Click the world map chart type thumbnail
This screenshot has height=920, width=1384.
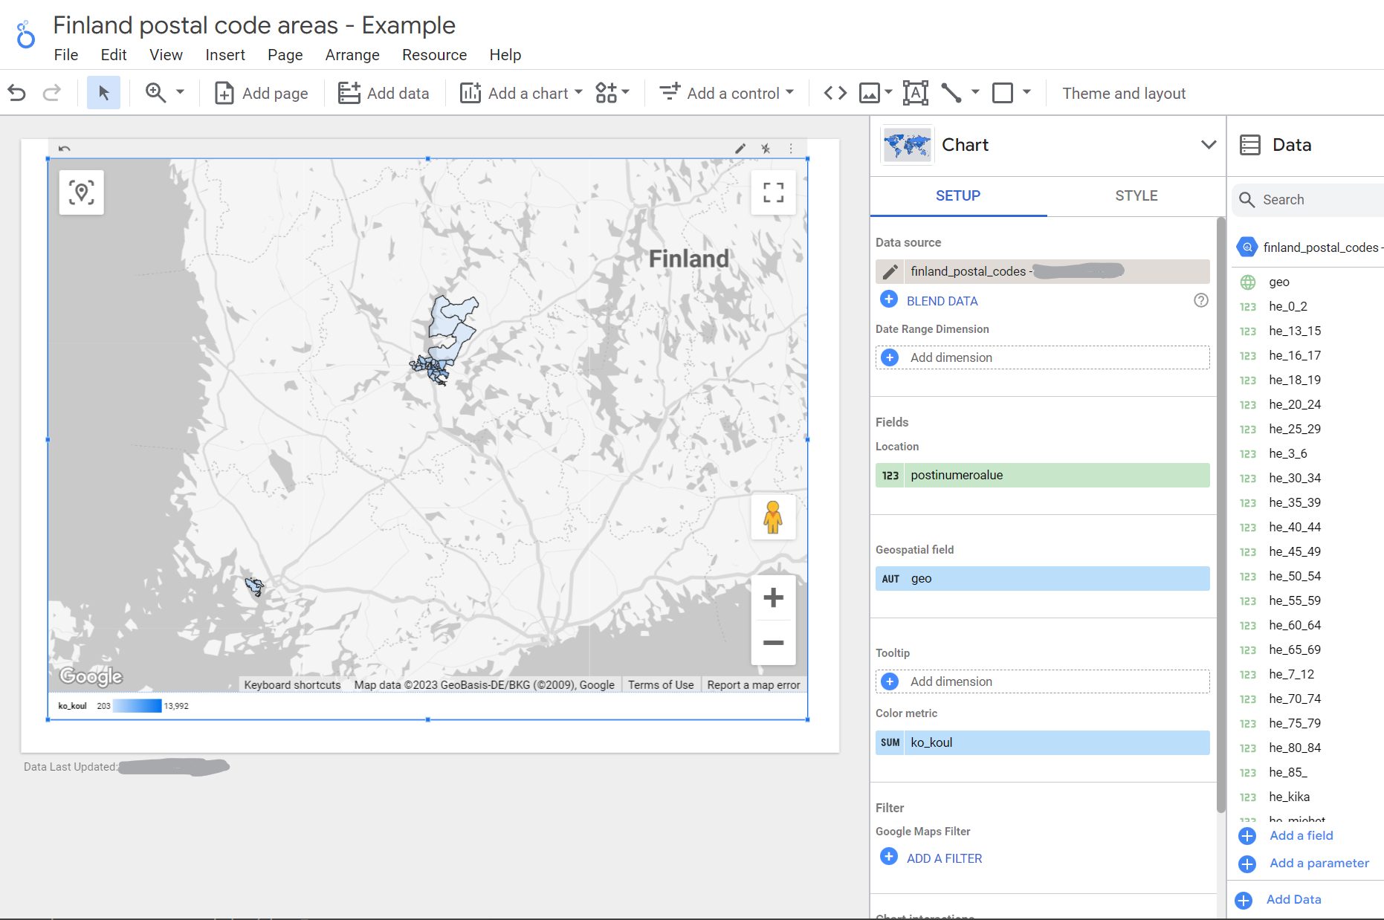click(x=907, y=145)
